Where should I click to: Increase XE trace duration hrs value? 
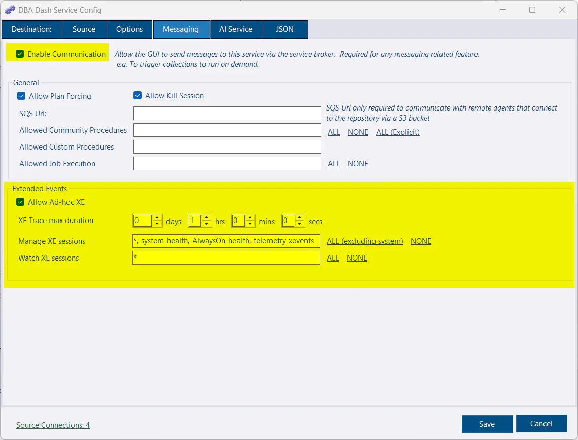tap(207, 218)
